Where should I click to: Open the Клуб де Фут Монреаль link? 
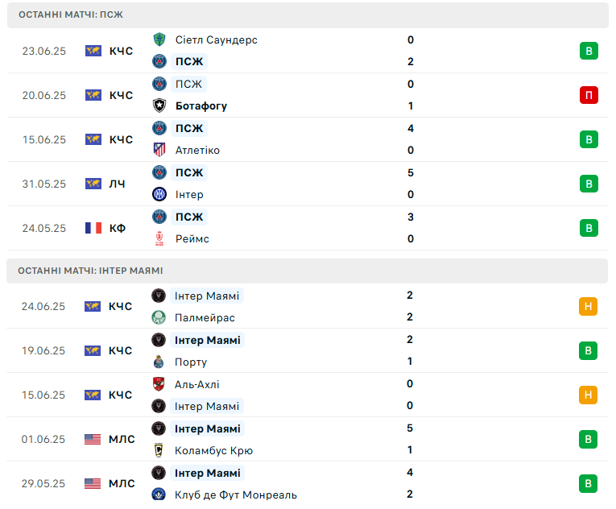236,495
